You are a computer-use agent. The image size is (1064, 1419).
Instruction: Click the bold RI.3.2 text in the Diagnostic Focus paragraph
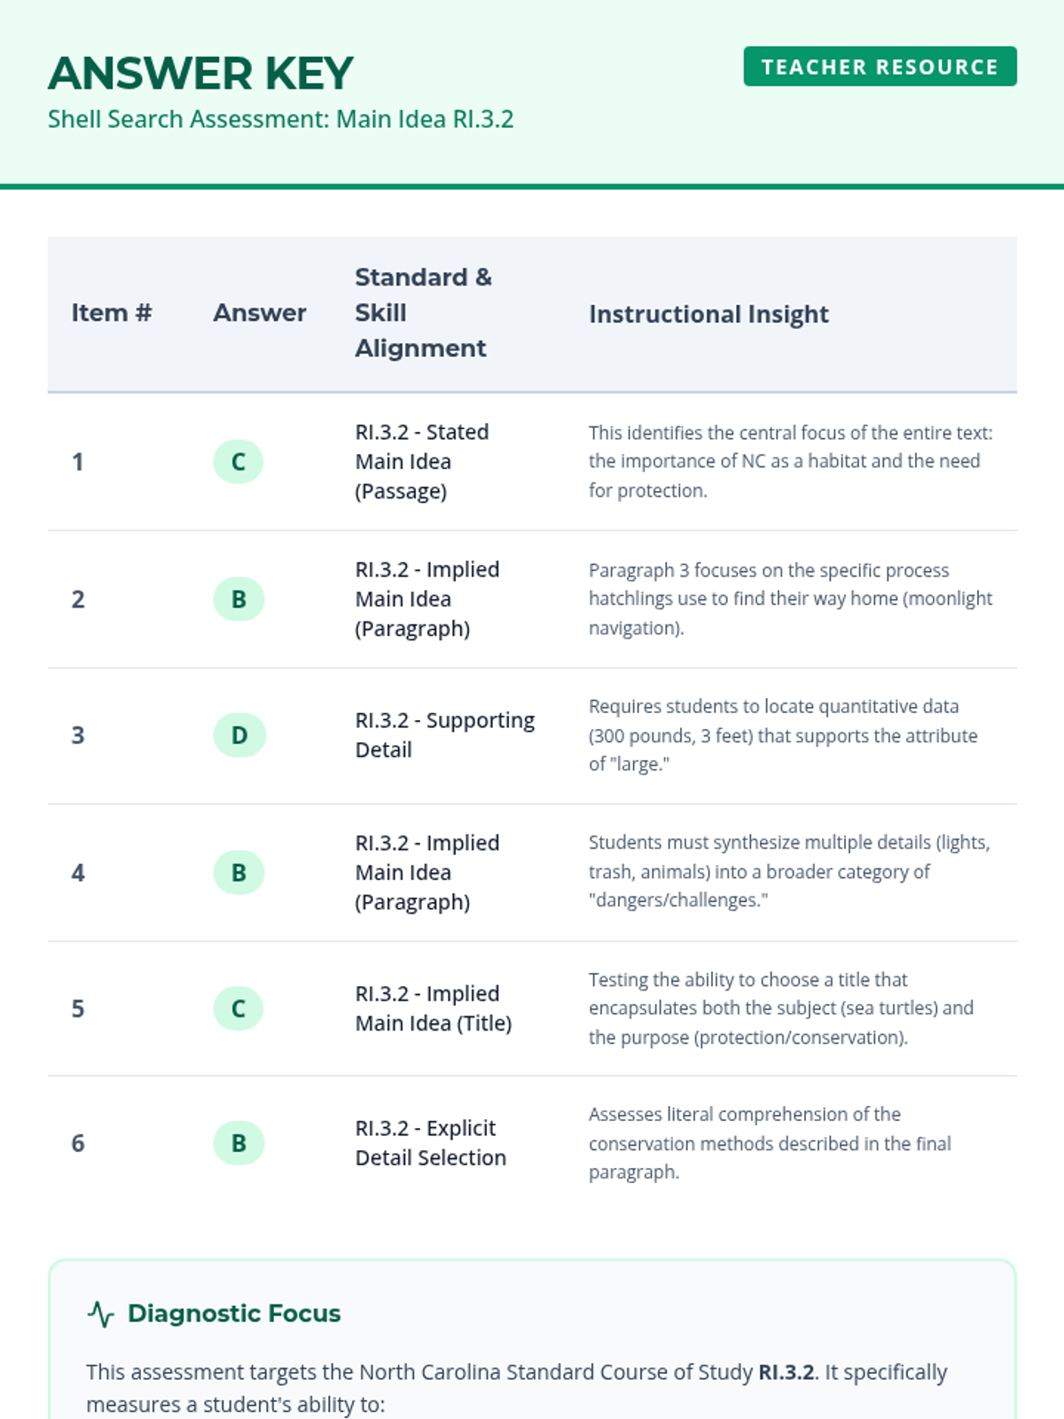coord(786,1372)
